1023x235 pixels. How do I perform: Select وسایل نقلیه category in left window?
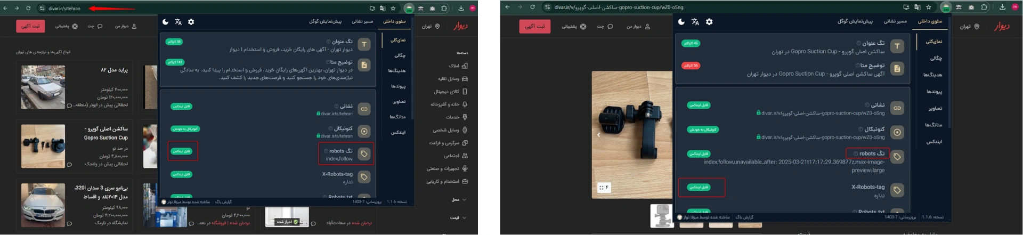coord(453,78)
